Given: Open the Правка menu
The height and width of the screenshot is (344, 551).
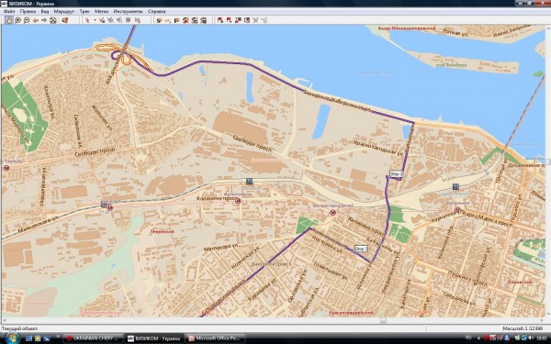Looking at the screenshot, I should (x=28, y=11).
